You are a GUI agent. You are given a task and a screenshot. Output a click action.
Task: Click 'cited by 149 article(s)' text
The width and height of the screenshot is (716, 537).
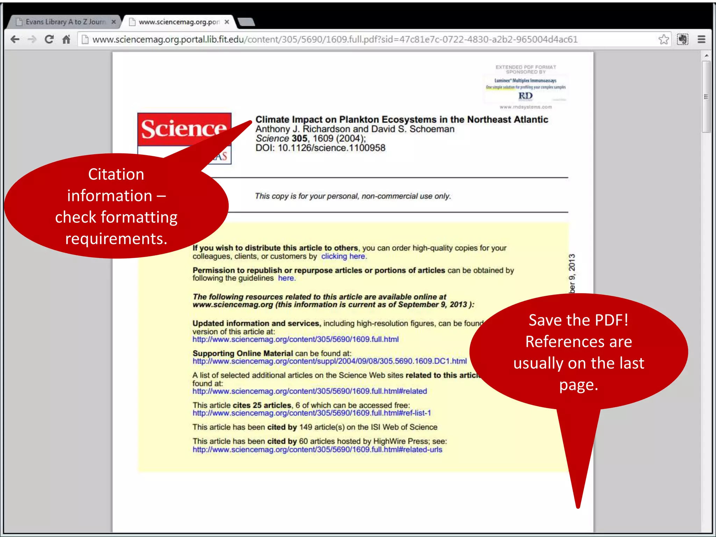[315, 427]
